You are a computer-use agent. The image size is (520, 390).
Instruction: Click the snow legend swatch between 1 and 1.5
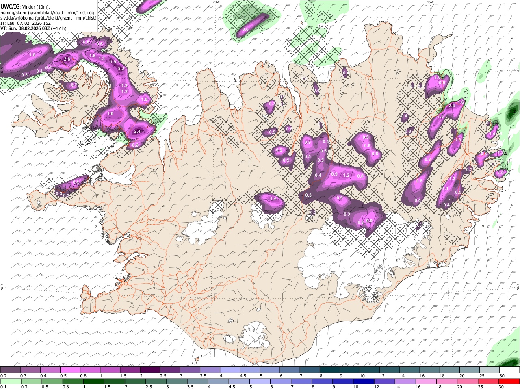[110, 370]
